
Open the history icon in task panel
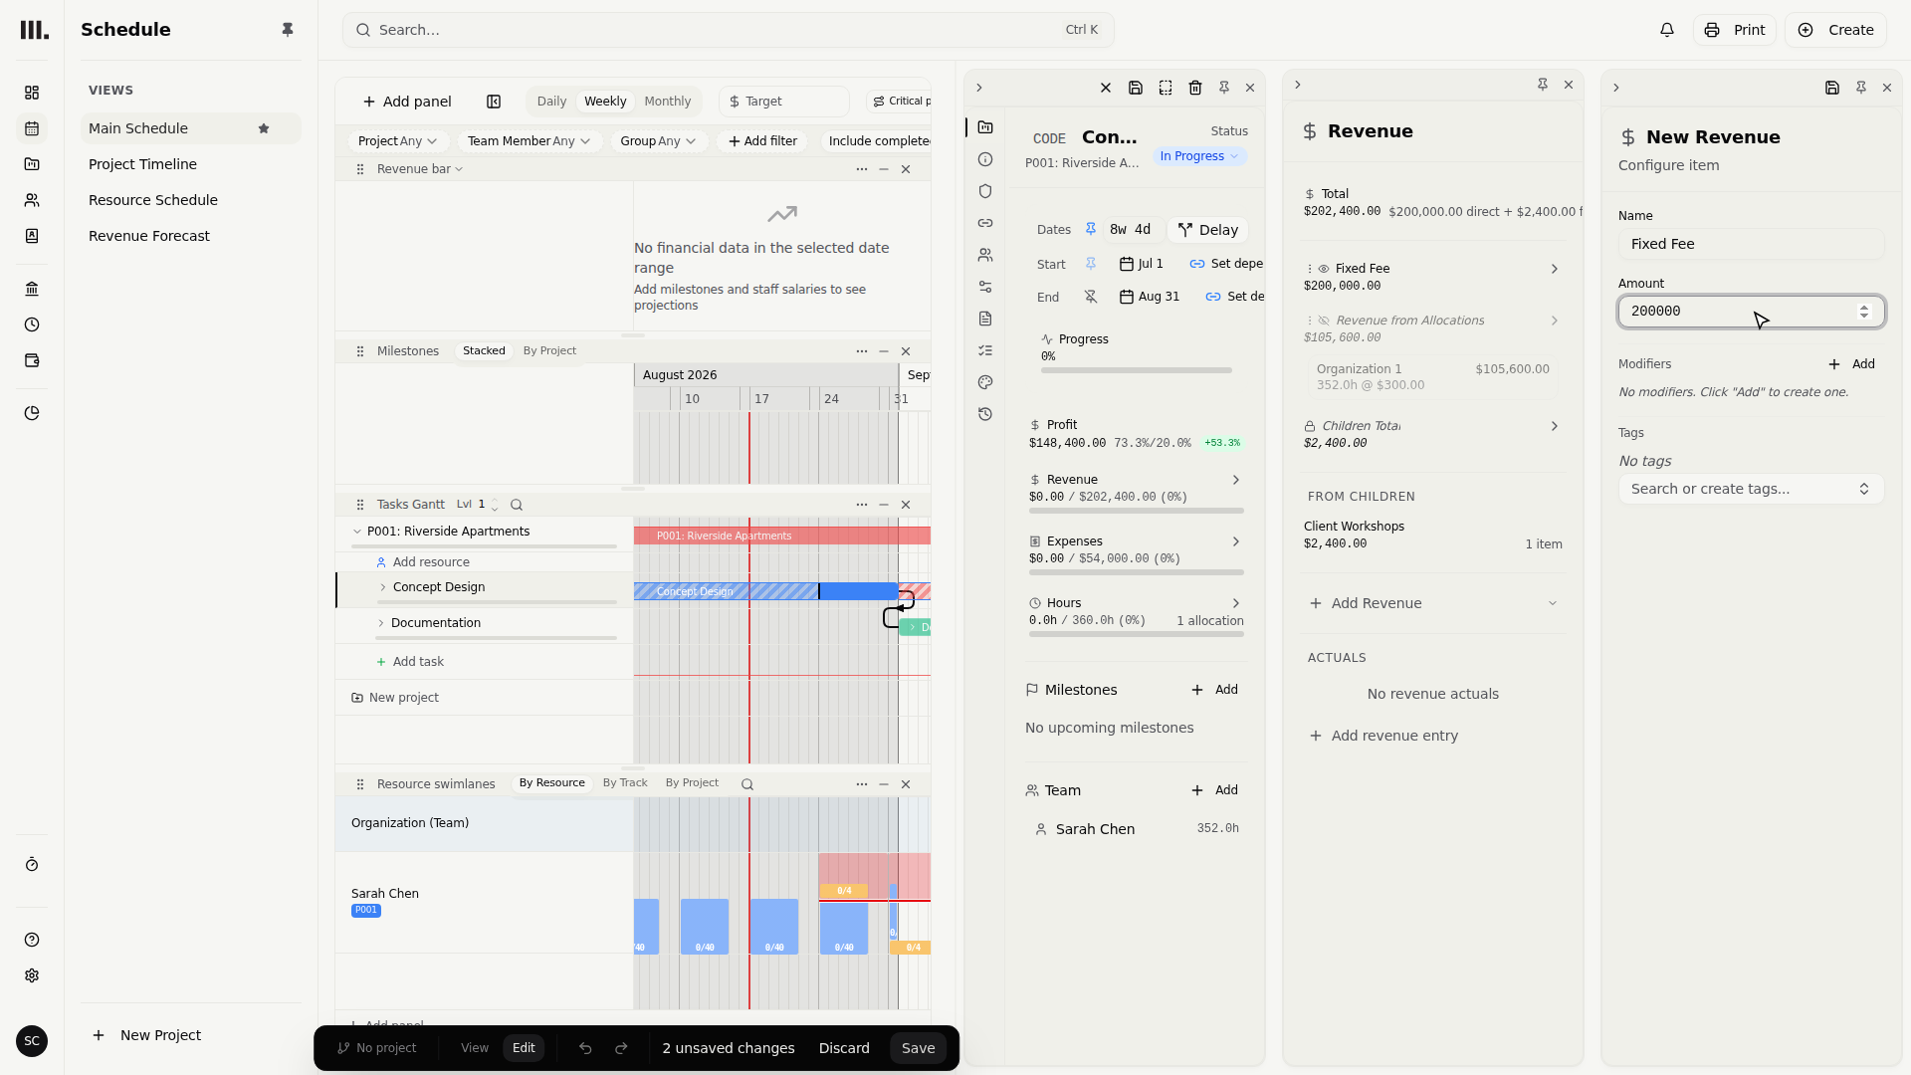(x=985, y=414)
